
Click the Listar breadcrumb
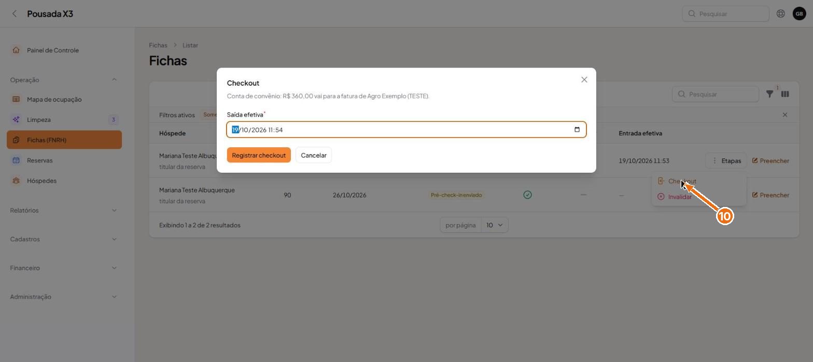tap(190, 45)
